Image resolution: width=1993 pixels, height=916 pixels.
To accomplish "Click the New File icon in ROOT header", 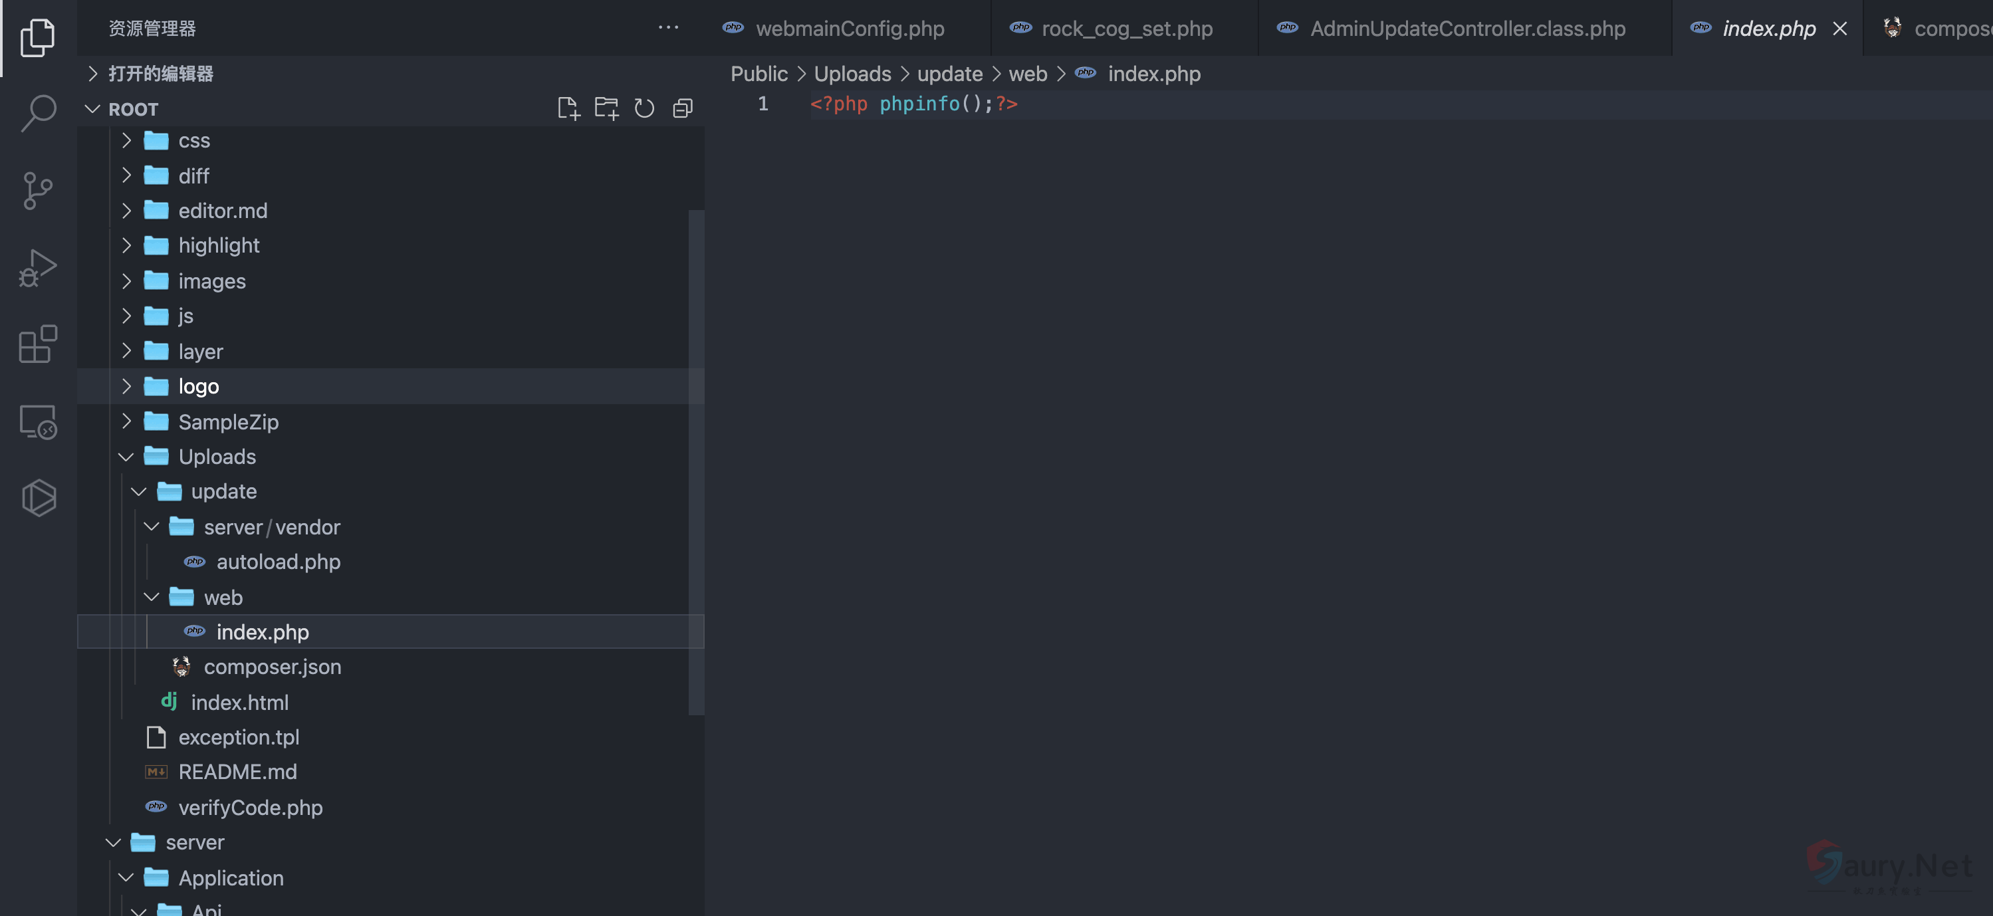I will 568,108.
